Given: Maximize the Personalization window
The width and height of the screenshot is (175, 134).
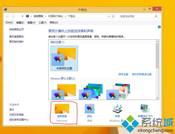Looking at the screenshot, I should (x=150, y=9).
